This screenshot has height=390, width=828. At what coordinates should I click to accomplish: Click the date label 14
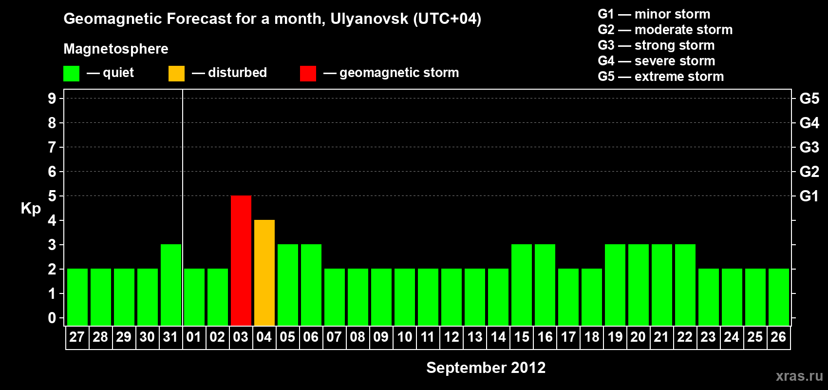coord(498,337)
